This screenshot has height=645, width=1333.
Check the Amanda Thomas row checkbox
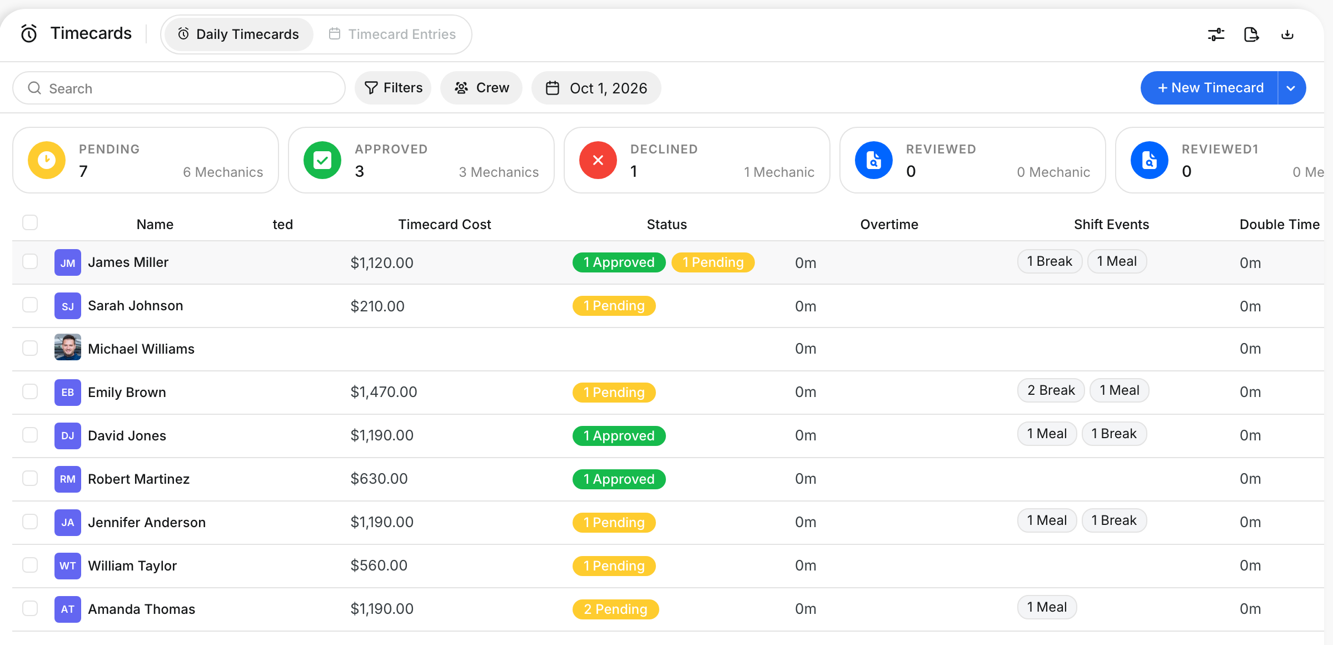pos(30,608)
